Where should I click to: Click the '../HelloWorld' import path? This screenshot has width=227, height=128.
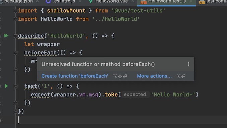[116, 19]
